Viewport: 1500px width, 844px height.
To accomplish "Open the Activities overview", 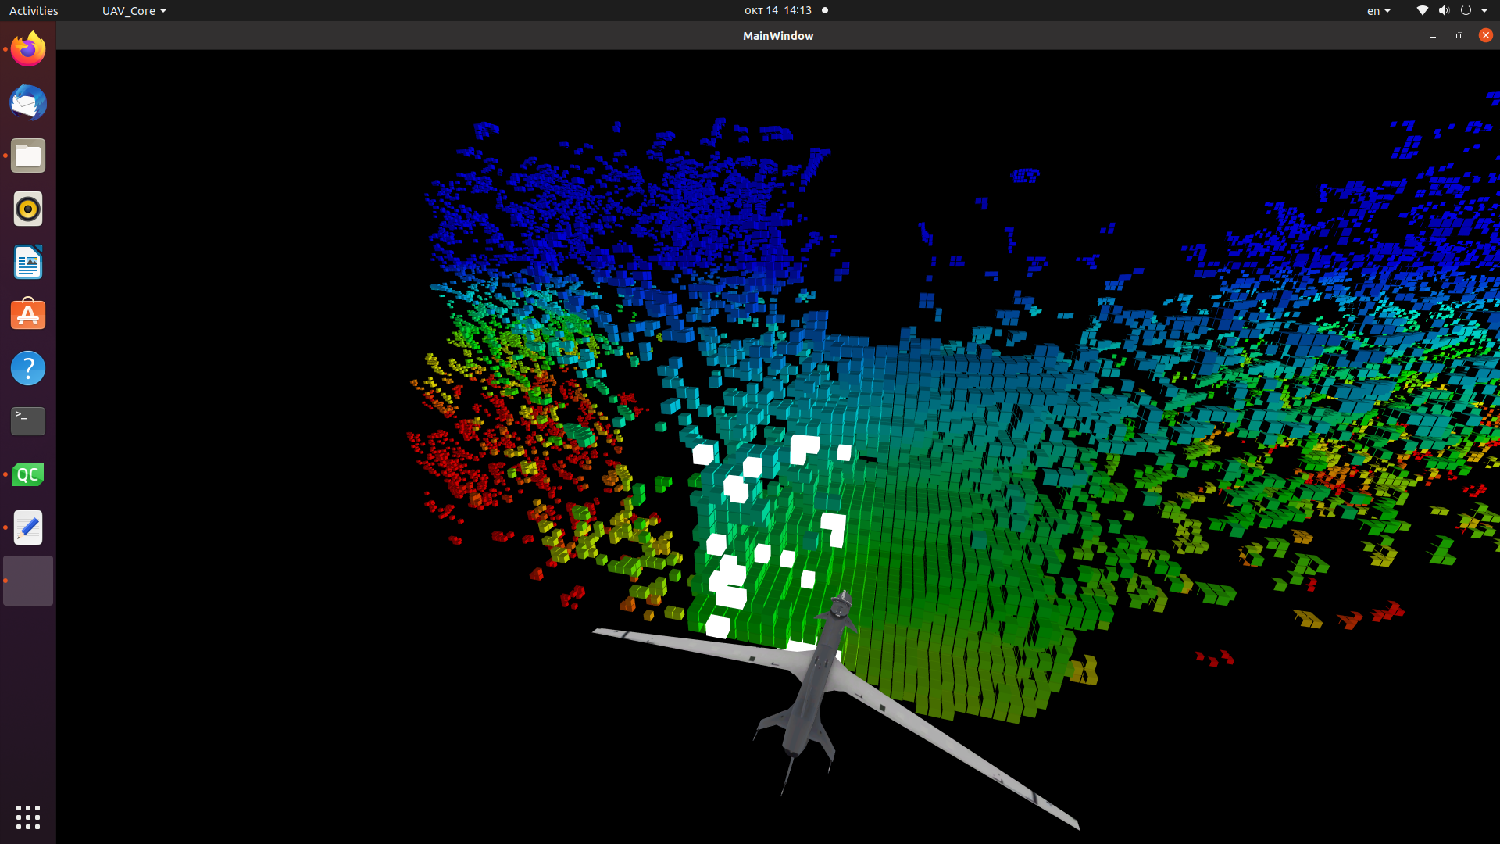I will click(34, 10).
